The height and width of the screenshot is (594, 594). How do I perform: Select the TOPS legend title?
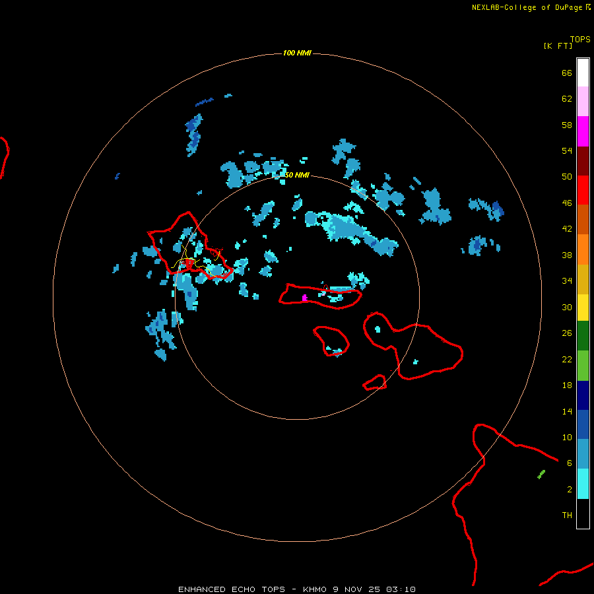pyautogui.click(x=580, y=40)
